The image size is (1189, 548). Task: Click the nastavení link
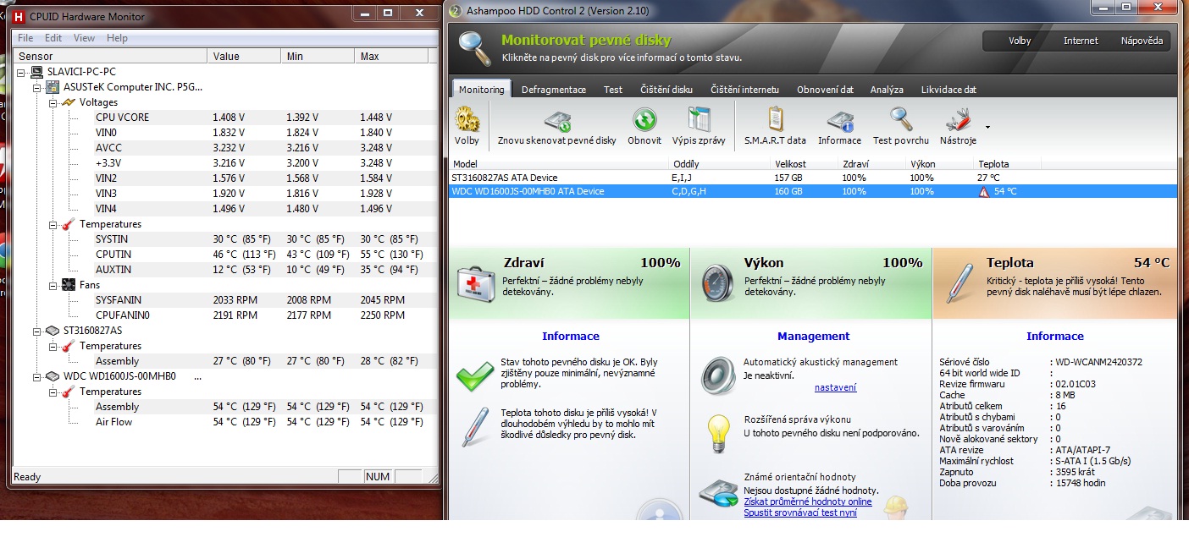(x=835, y=387)
